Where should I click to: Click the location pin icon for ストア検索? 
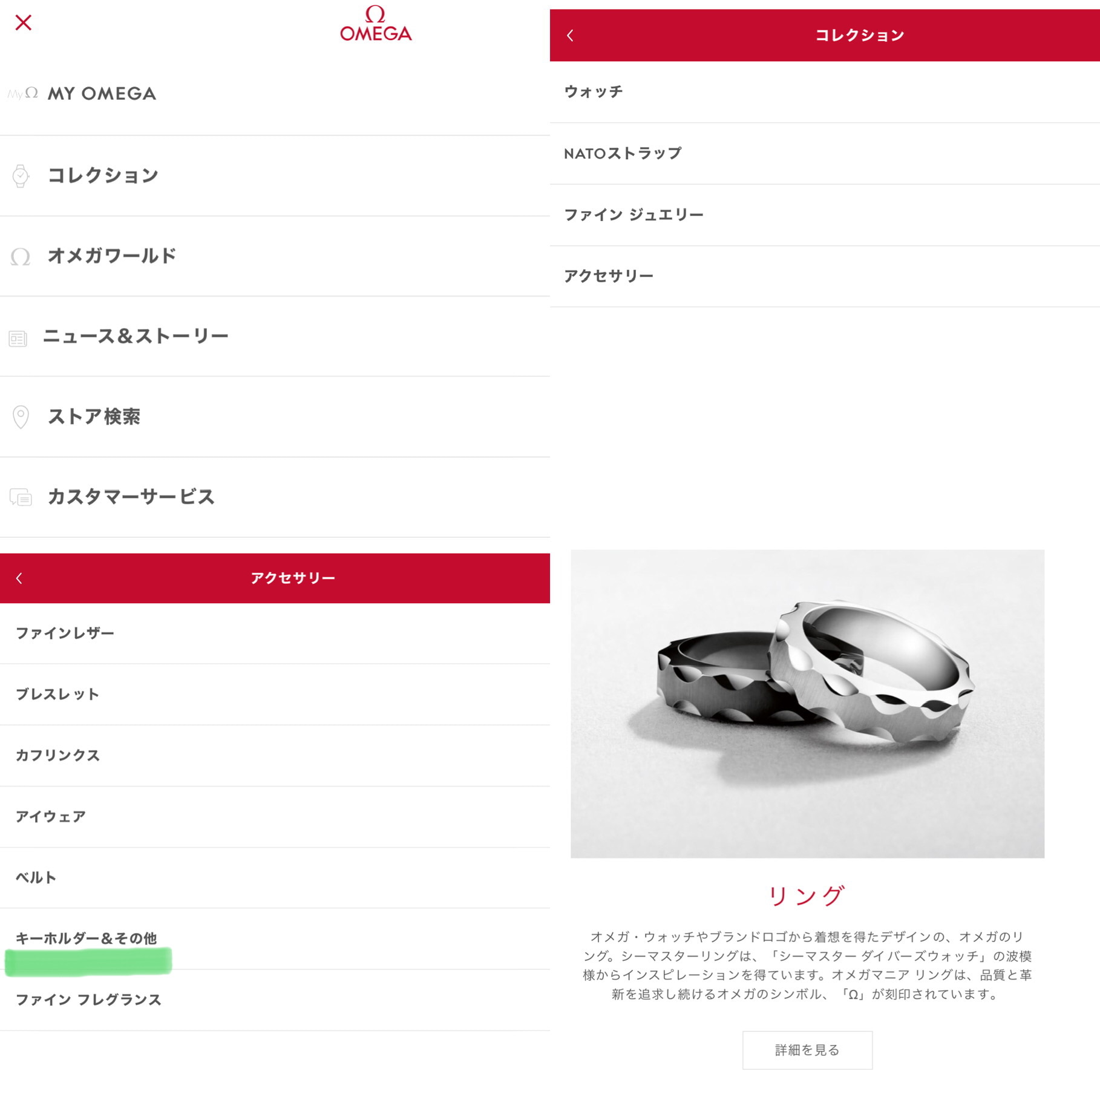tap(21, 417)
